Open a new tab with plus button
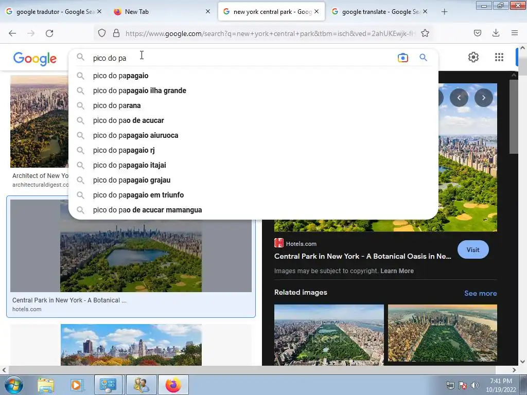 coord(444,12)
